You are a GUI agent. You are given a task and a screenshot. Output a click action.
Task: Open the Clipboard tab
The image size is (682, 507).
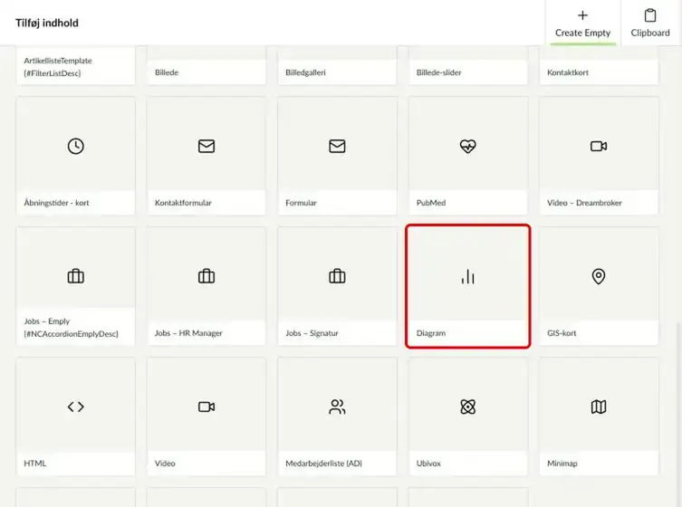click(650, 23)
